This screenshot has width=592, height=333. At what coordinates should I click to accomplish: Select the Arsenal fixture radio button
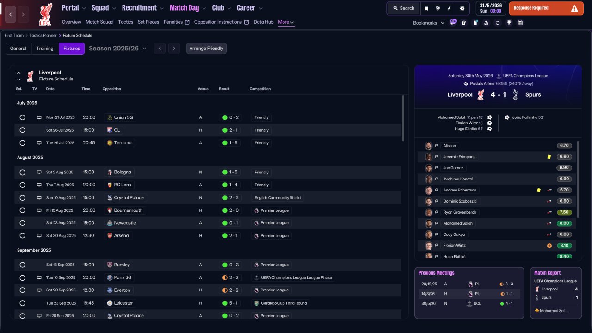tap(22, 235)
